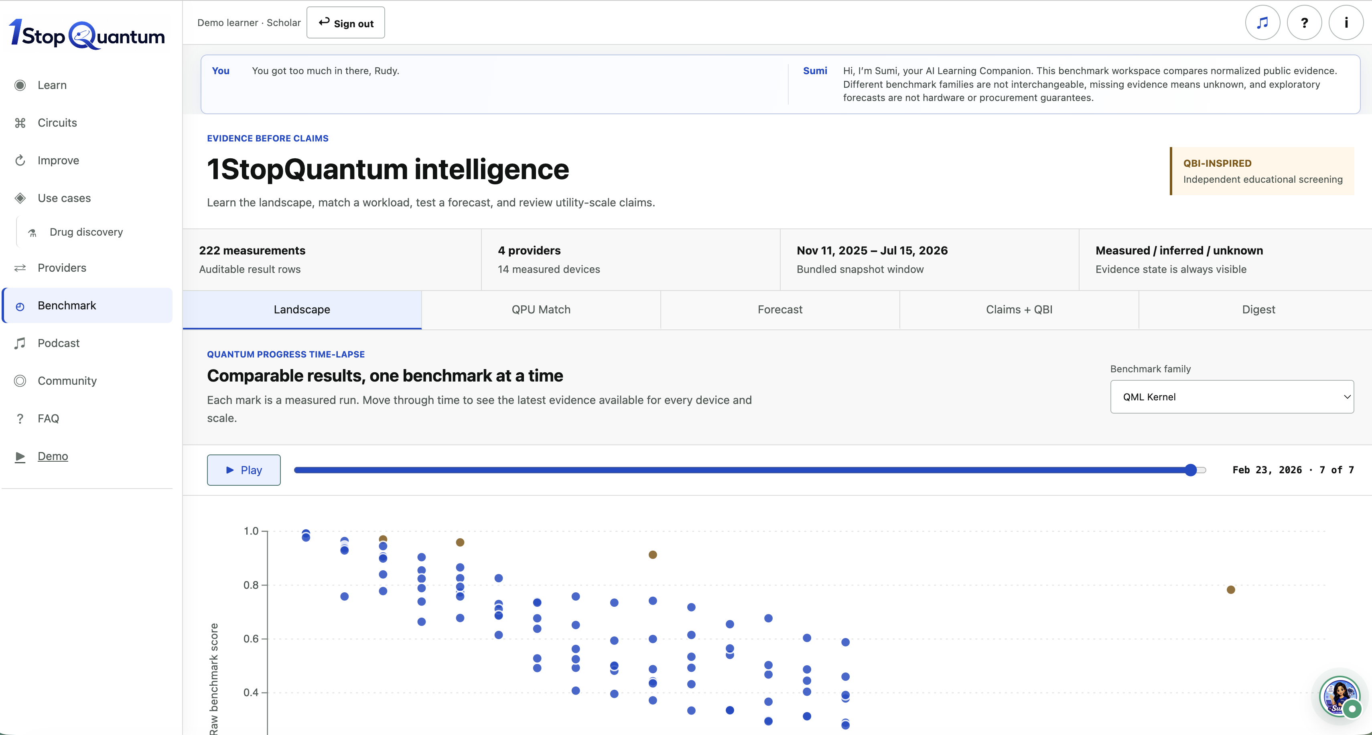Viewport: 1372px width, 735px height.
Task: Switch to the Landscape tab
Action: pos(302,310)
